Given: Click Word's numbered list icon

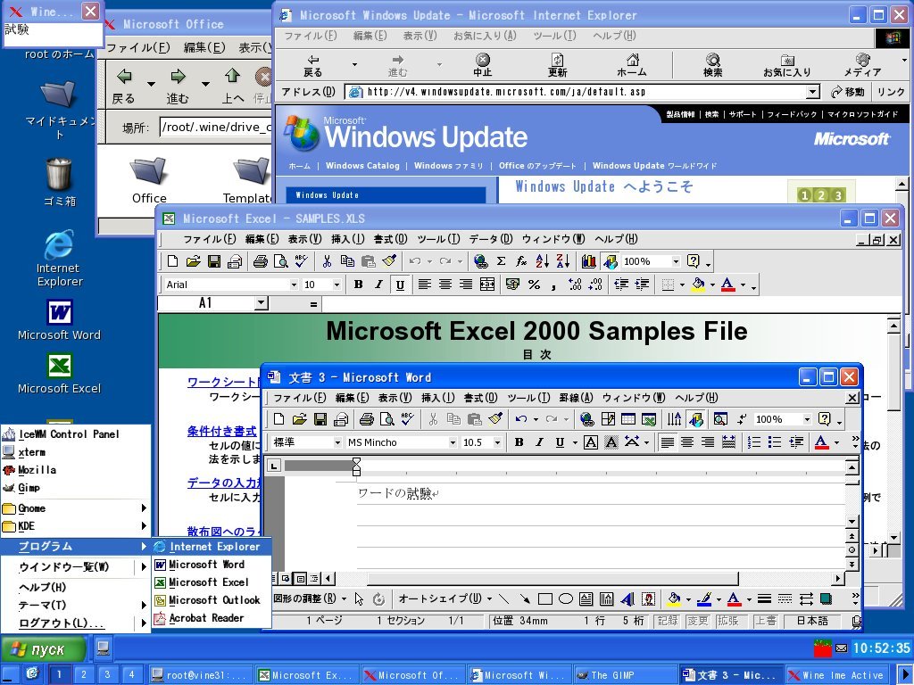Looking at the screenshot, I should 754,442.
